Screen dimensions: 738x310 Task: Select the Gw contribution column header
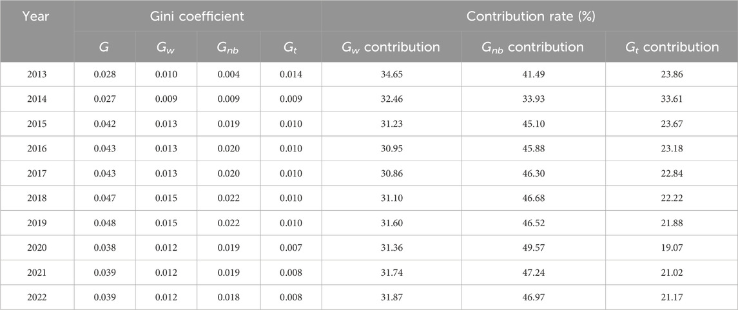(392, 46)
